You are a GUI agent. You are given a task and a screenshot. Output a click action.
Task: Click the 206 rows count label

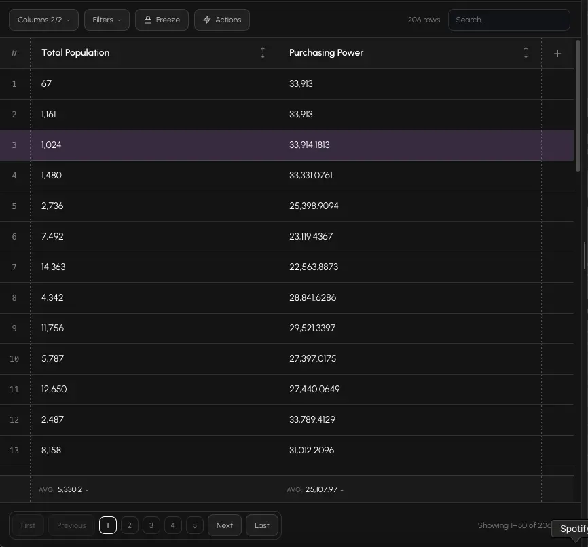424,20
